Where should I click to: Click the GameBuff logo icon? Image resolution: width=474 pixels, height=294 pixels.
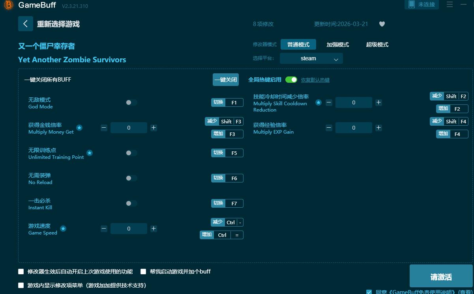(x=9, y=5)
